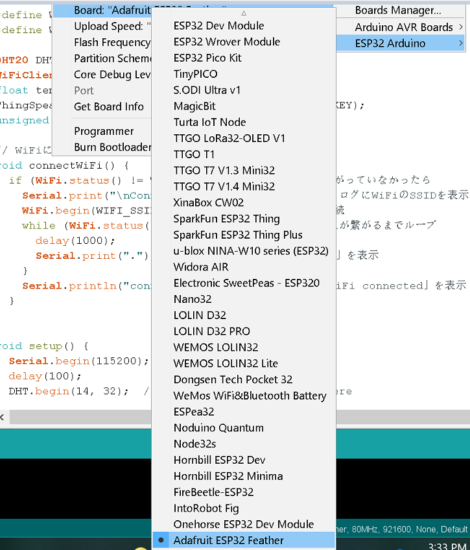
Task: Choose FireBeetle-ESP32 board
Action: tap(244, 492)
